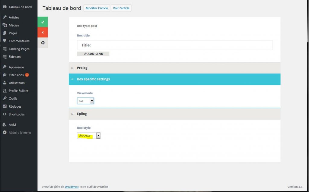Open the Pages menu item
309x192 pixels.
[x=13, y=33]
